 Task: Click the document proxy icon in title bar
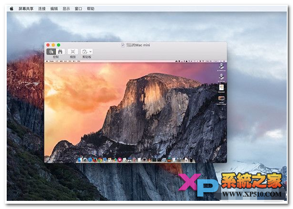[123, 45]
